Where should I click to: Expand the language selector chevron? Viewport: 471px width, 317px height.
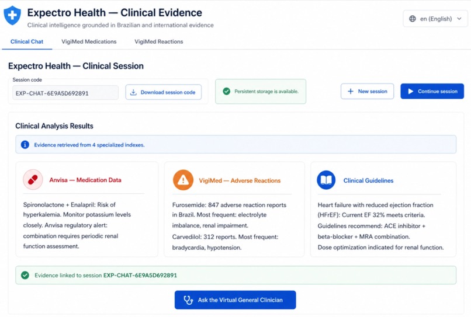pyautogui.click(x=459, y=19)
